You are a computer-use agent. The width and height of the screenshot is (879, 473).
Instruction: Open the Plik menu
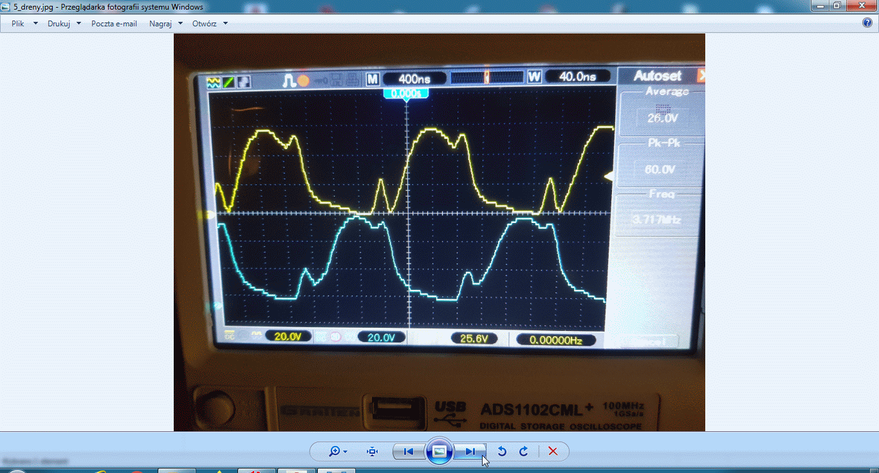coord(18,24)
